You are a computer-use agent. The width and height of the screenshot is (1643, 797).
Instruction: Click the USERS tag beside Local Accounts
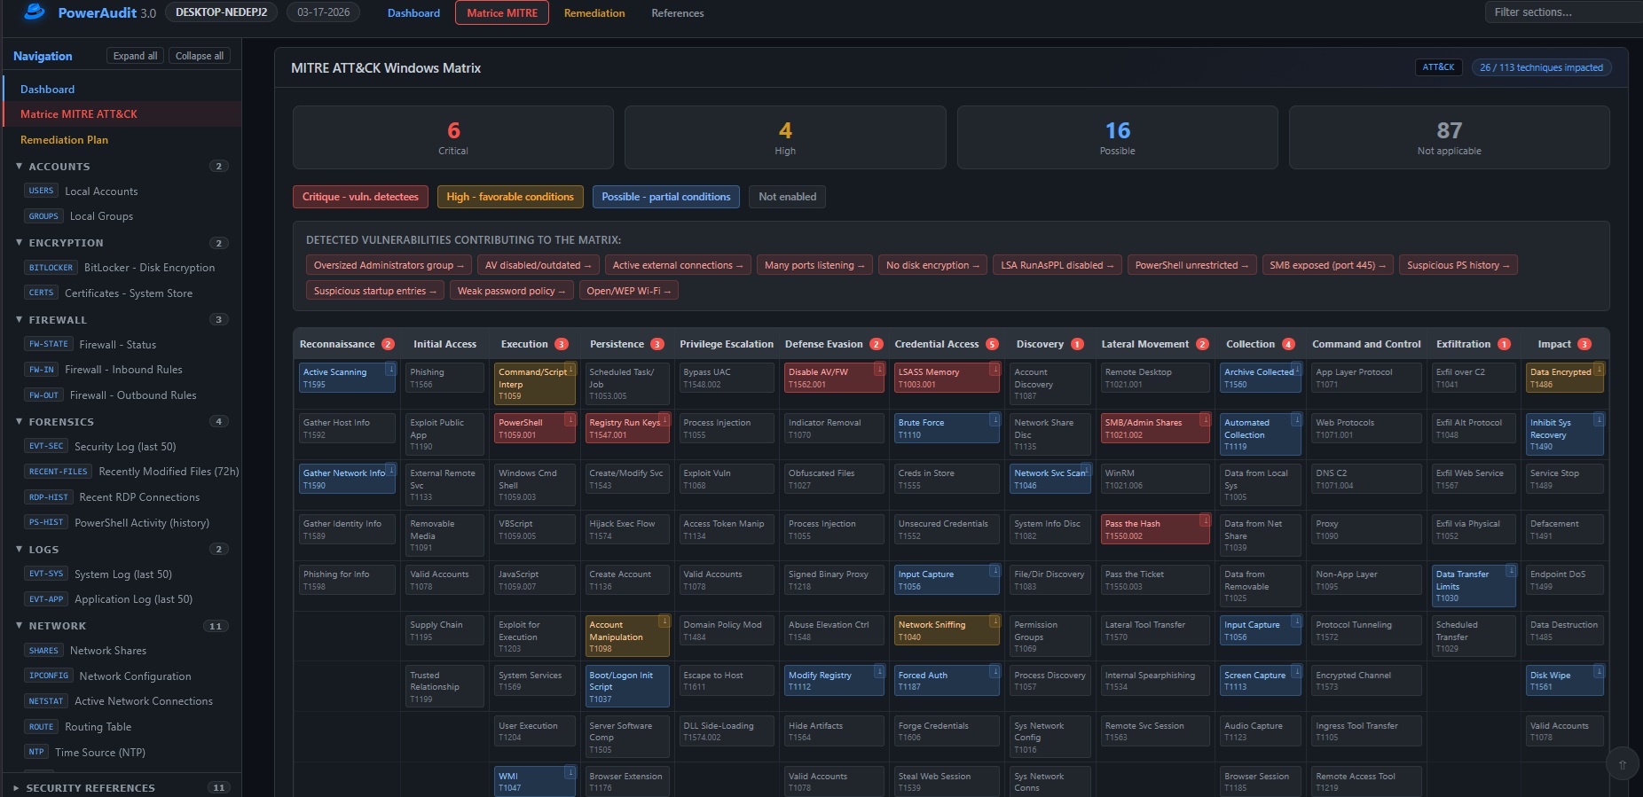click(x=41, y=191)
